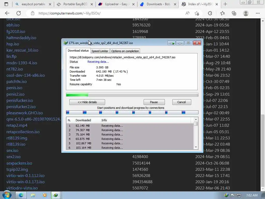The width and height of the screenshot is (265, 199).
Task: Close the easybcd portable tab
Action: tap(50, 4)
